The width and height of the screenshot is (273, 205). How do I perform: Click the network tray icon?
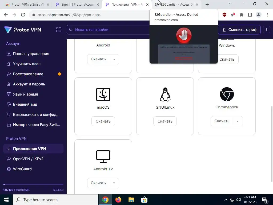[x=232, y=200]
